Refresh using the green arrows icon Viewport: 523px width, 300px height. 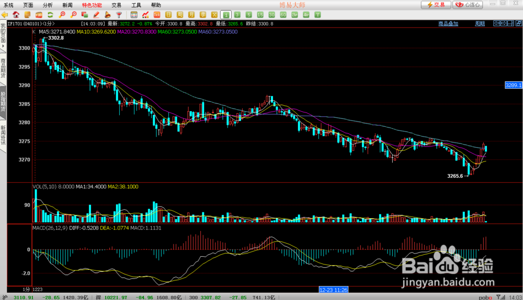click(x=50, y=15)
